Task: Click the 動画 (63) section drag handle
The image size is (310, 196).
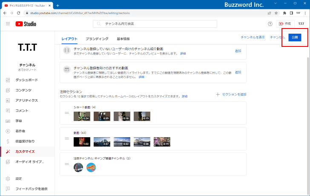Action: 67,138
